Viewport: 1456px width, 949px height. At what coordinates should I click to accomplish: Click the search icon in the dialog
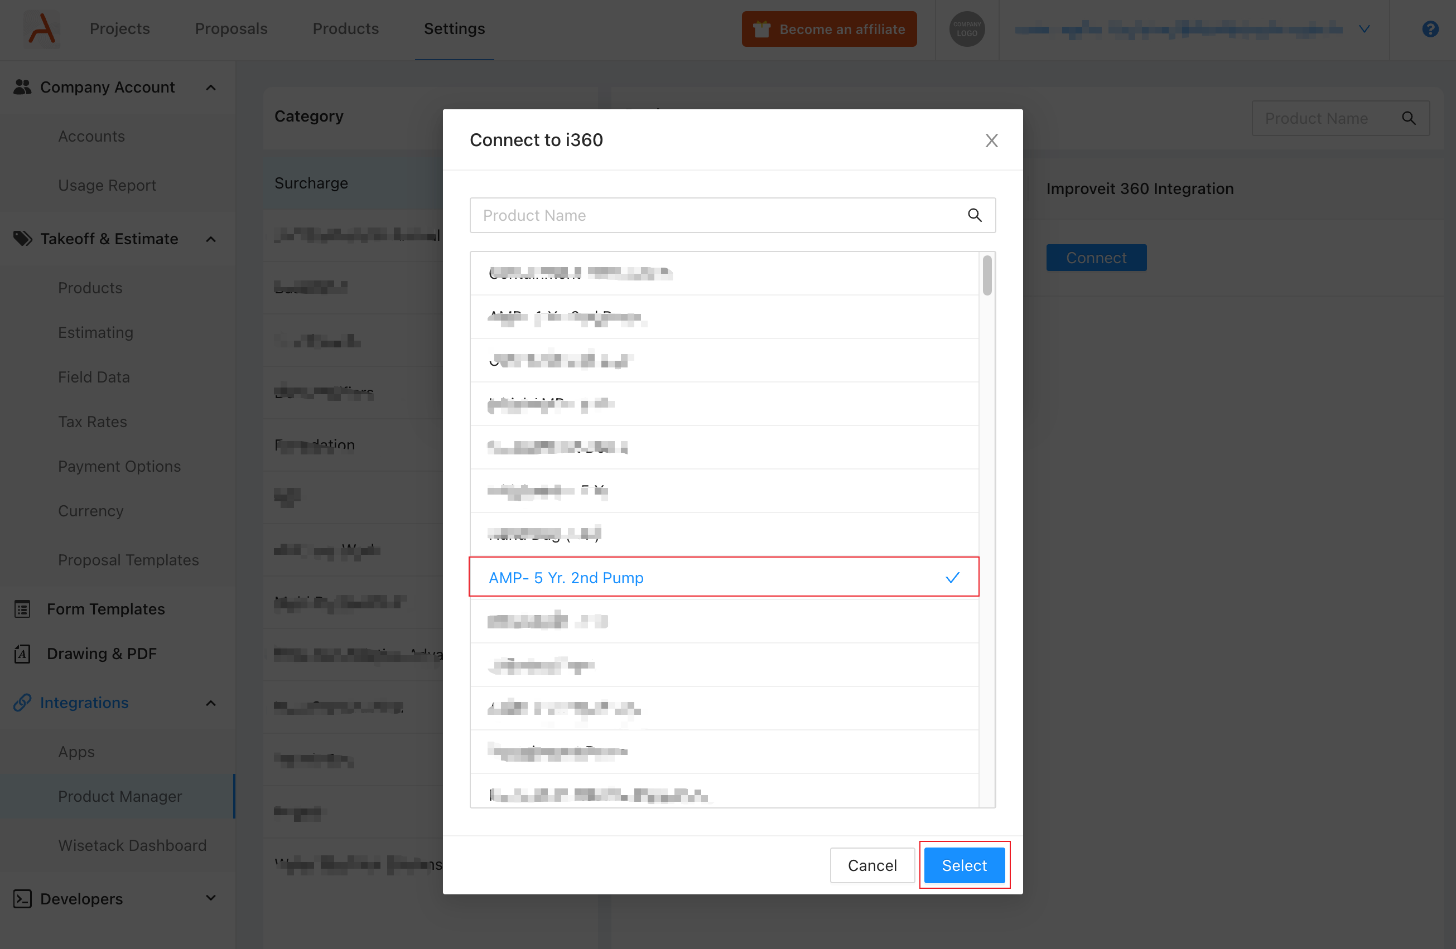(x=975, y=215)
